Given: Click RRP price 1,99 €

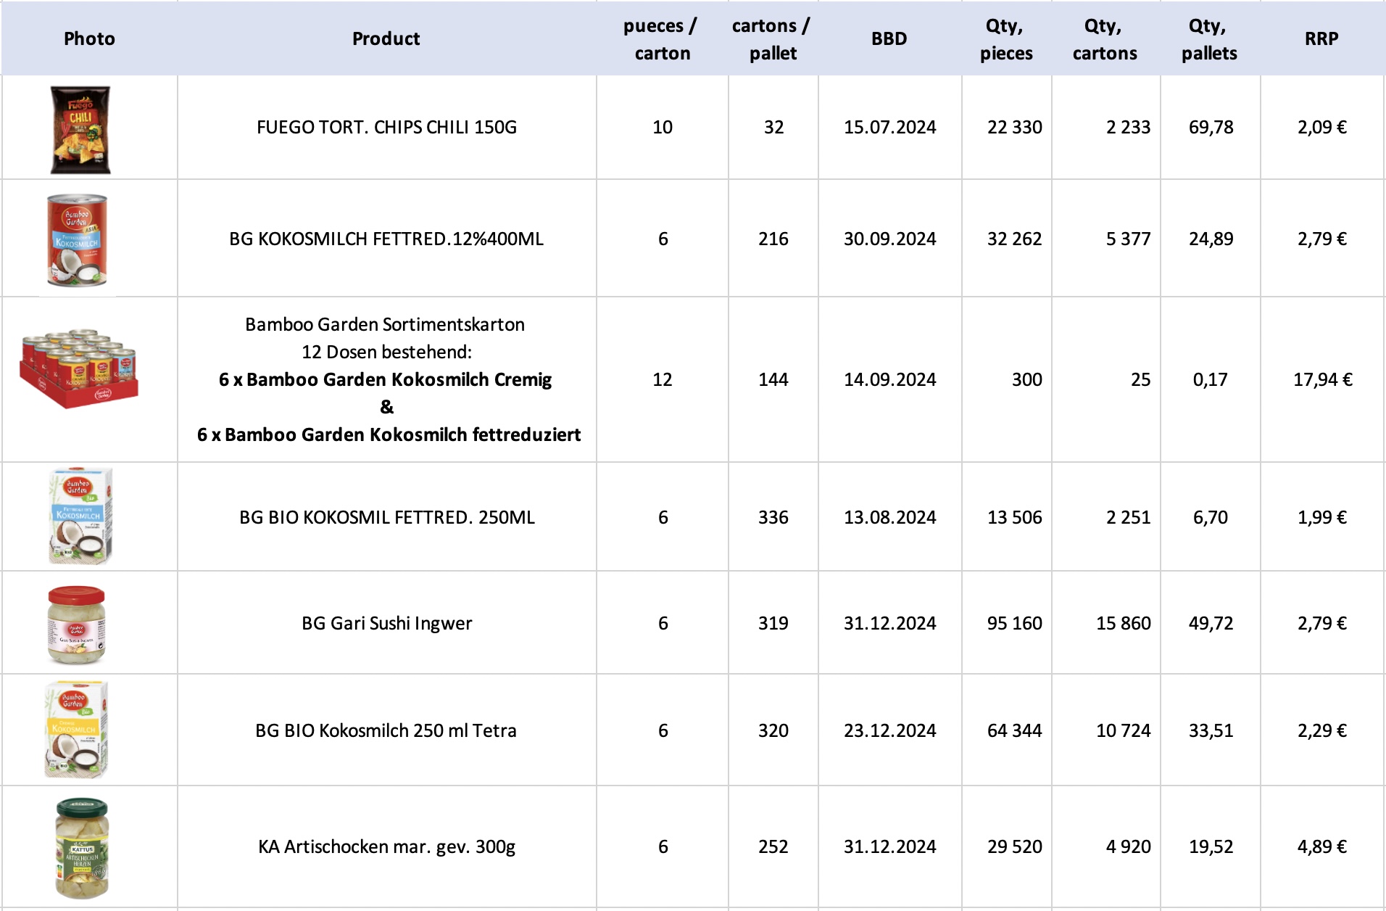Looking at the screenshot, I should (1322, 517).
